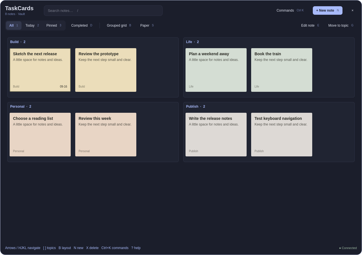Switch to the Pinned filter tab
This screenshot has height=255, width=362.
54,25
